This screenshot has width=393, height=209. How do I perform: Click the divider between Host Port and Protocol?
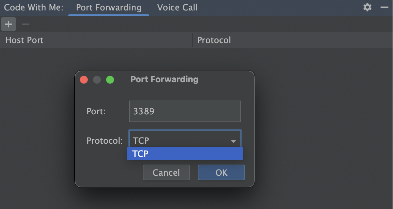tap(192, 40)
